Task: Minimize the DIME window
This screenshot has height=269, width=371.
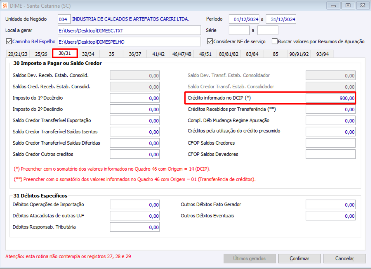Action: (333, 6)
